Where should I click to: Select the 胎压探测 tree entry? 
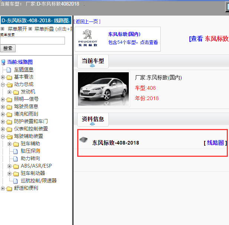click(30, 151)
